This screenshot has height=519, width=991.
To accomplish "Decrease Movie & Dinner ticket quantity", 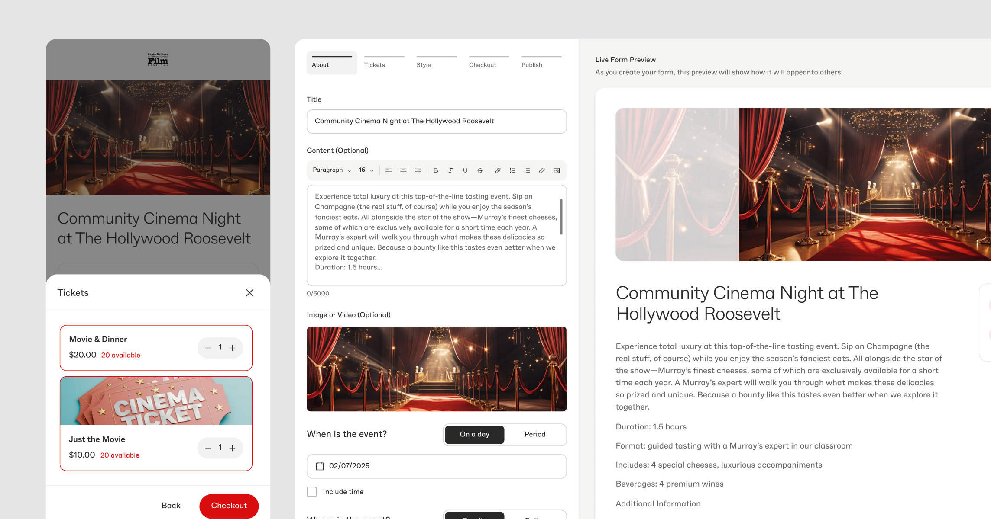I will (208, 348).
